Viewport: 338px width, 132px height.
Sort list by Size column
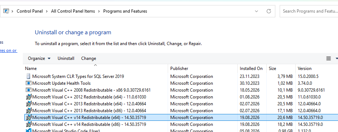pos(281,69)
